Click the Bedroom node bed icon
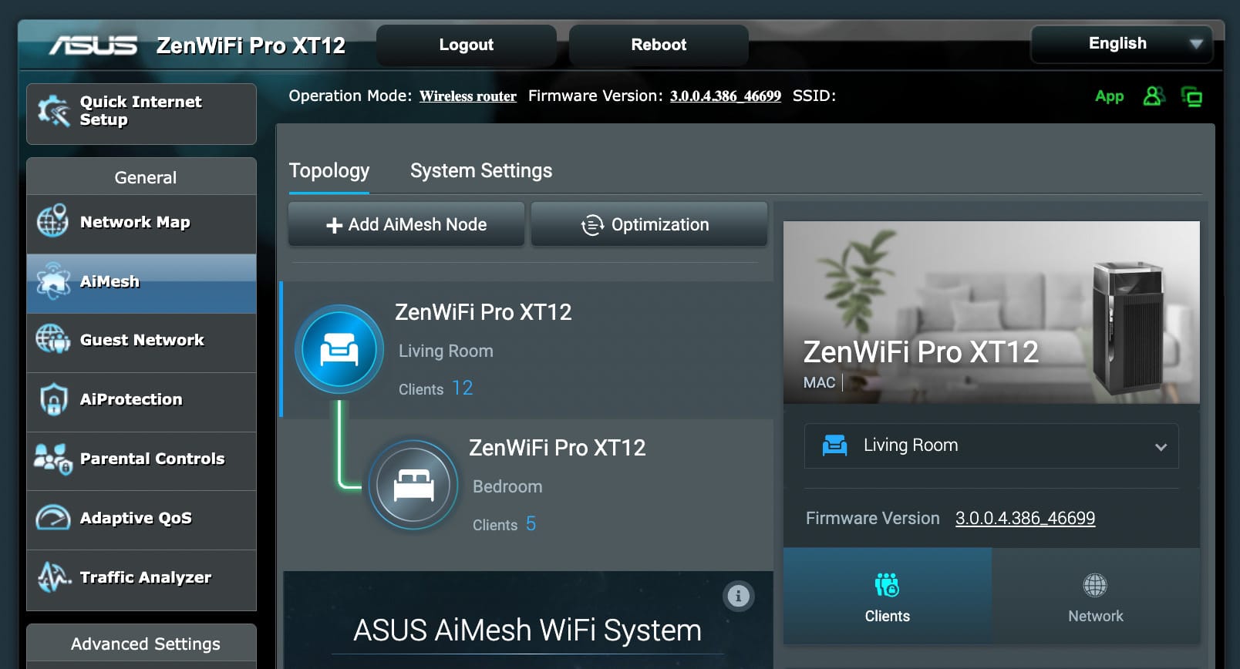The height and width of the screenshot is (669, 1240). (413, 485)
